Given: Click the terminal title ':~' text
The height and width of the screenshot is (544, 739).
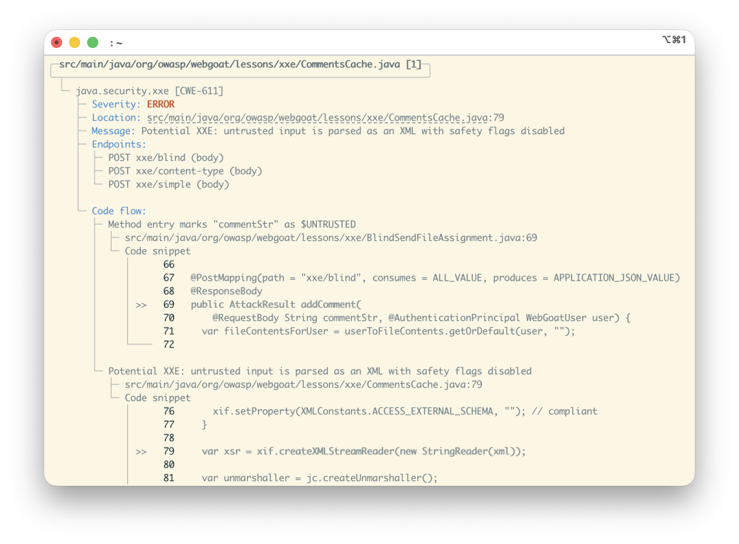Looking at the screenshot, I should (x=116, y=43).
